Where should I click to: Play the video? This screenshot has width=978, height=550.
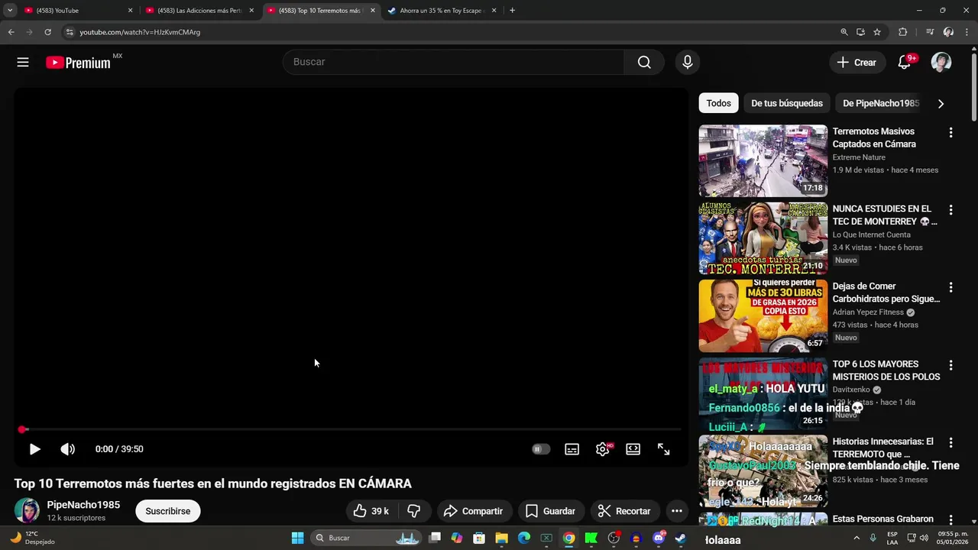[x=34, y=449]
